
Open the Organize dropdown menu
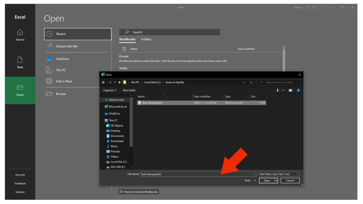click(110, 90)
